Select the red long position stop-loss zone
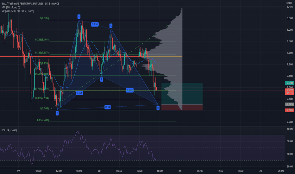 coord(182,108)
